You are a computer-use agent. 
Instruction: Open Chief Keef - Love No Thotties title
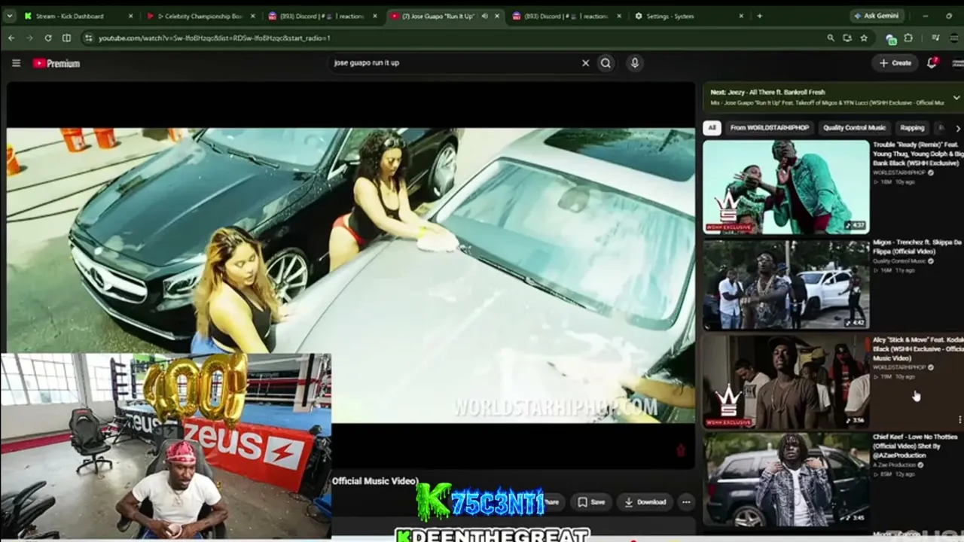[915, 446]
